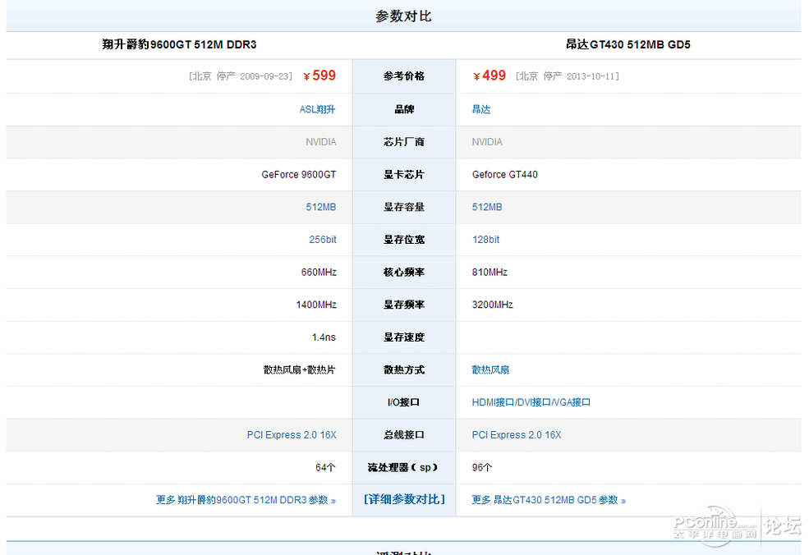Click the 显存频率 row label
809x555 pixels.
tap(404, 305)
